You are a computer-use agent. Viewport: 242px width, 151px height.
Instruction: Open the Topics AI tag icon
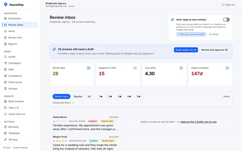(5, 108)
